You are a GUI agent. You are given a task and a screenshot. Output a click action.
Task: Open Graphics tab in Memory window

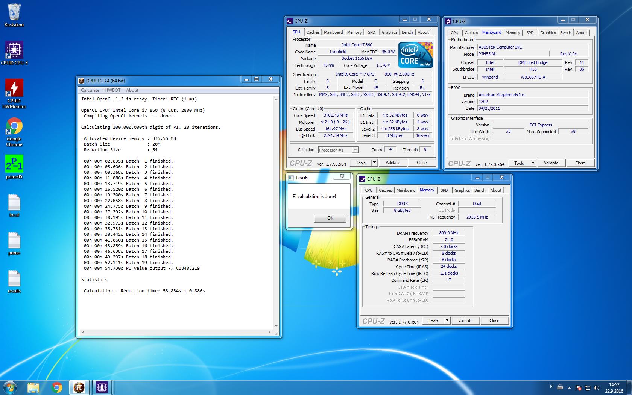462,190
